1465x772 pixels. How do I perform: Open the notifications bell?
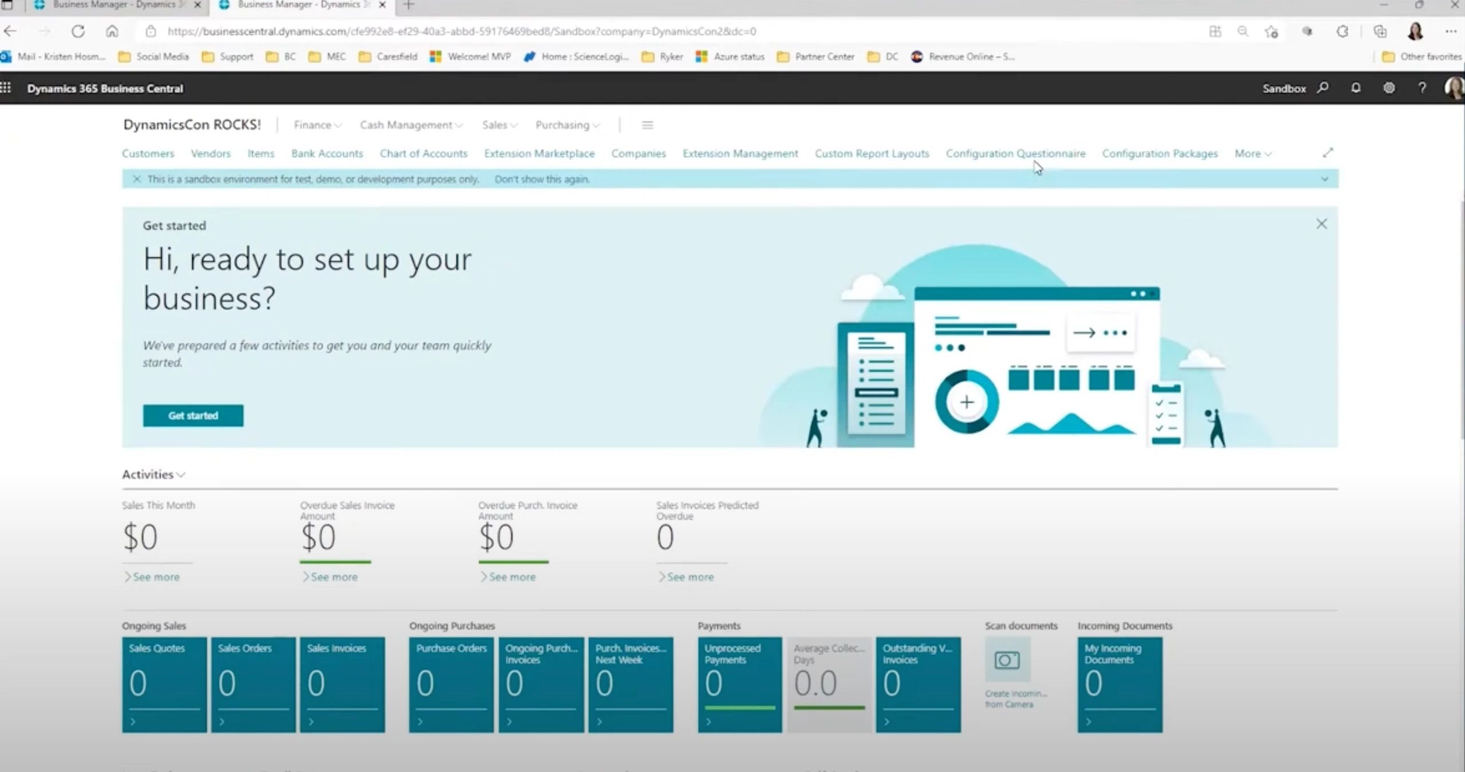pos(1356,88)
